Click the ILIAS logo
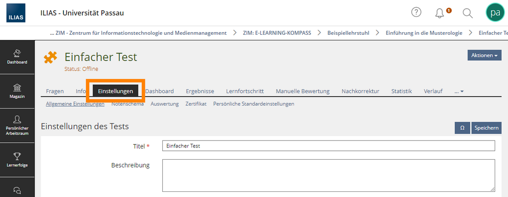508x197 pixels. (x=15, y=13)
